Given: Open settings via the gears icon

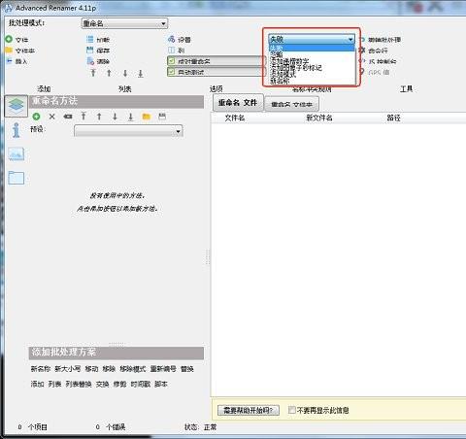Looking at the screenshot, I should [x=171, y=40].
